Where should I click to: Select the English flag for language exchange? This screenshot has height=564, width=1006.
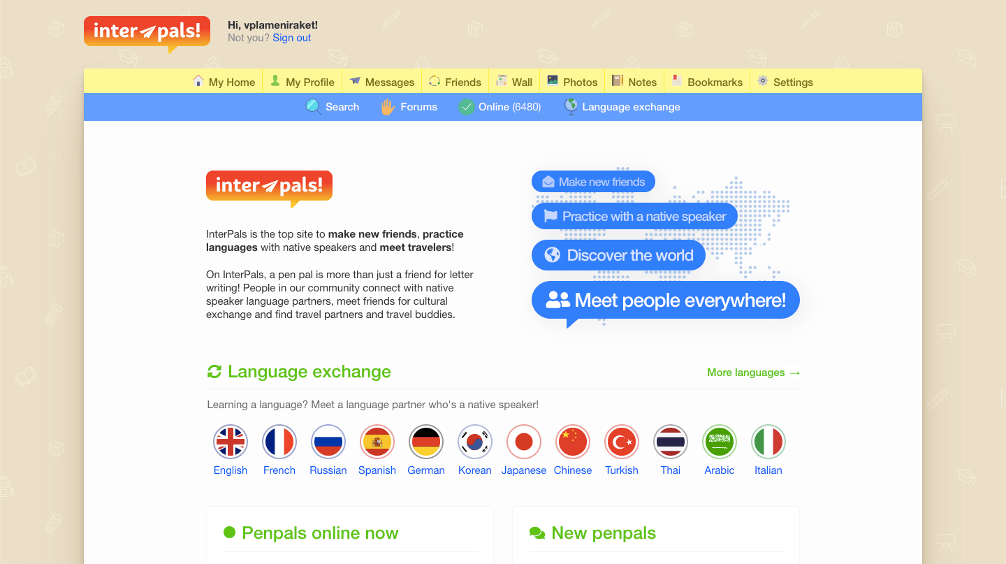[x=231, y=442]
